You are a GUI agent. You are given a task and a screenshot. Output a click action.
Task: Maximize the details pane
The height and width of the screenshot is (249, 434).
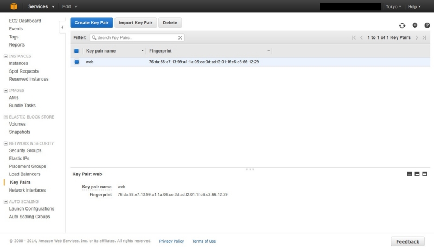click(425, 174)
